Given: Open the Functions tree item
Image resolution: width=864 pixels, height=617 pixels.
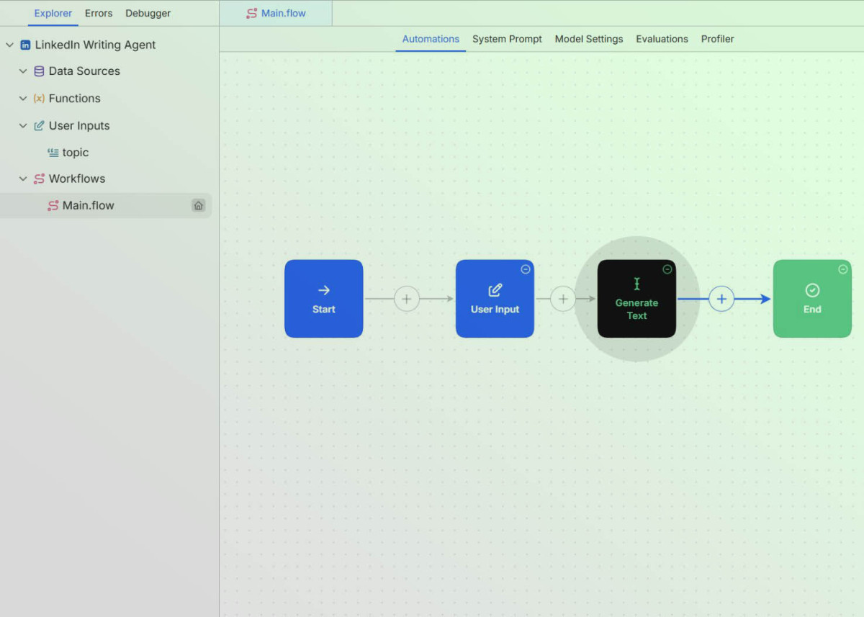Looking at the screenshot, I should click(x=74, y=99).
